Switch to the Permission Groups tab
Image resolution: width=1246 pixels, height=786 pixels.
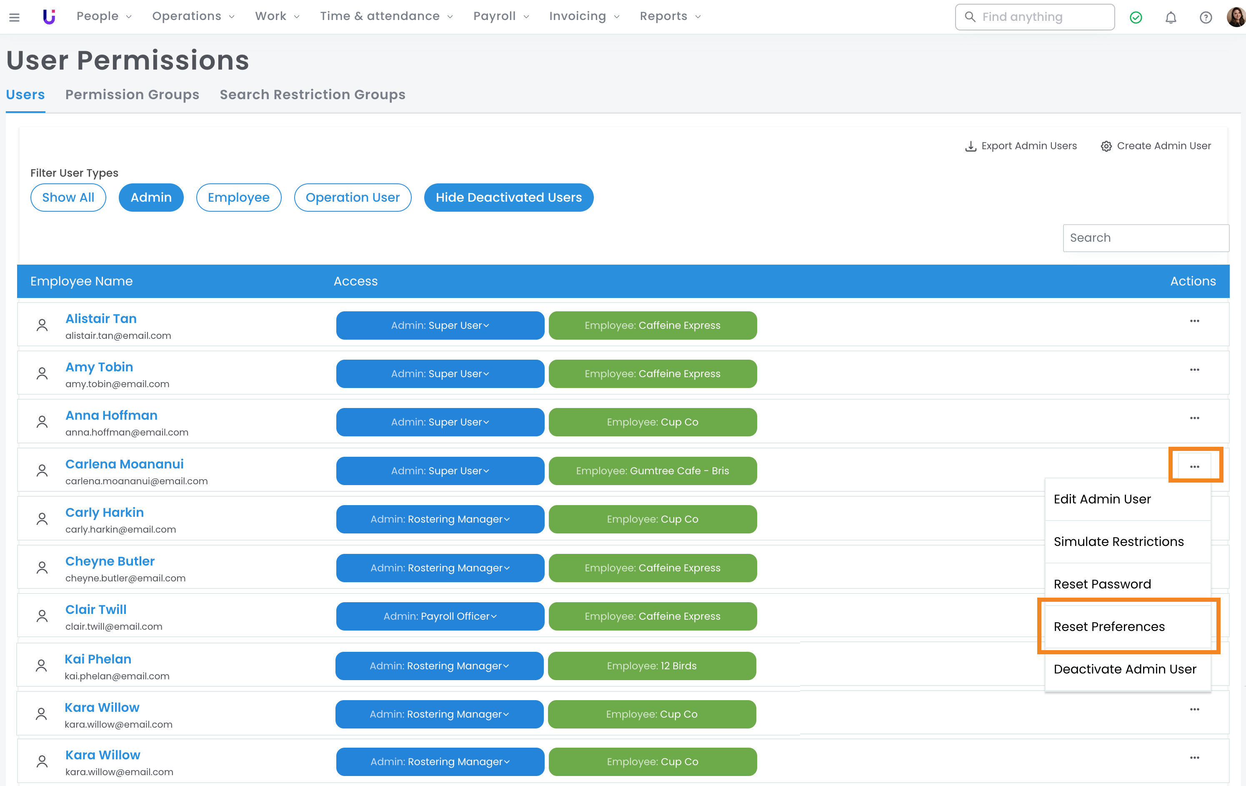[x=132, y=95]
